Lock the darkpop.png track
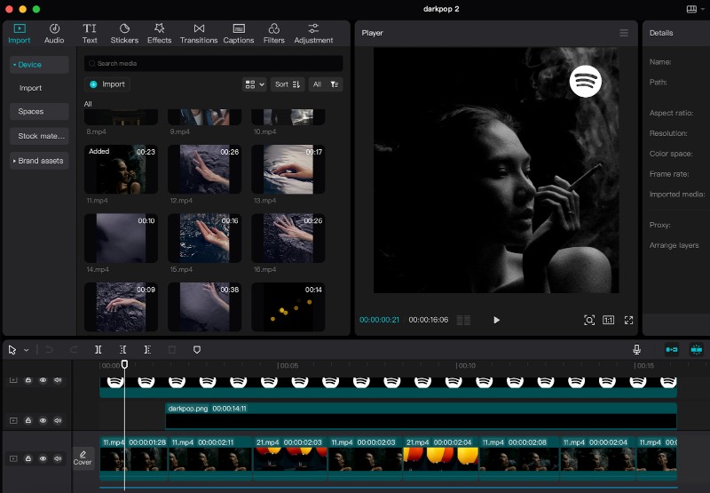 tap(28, 420)
